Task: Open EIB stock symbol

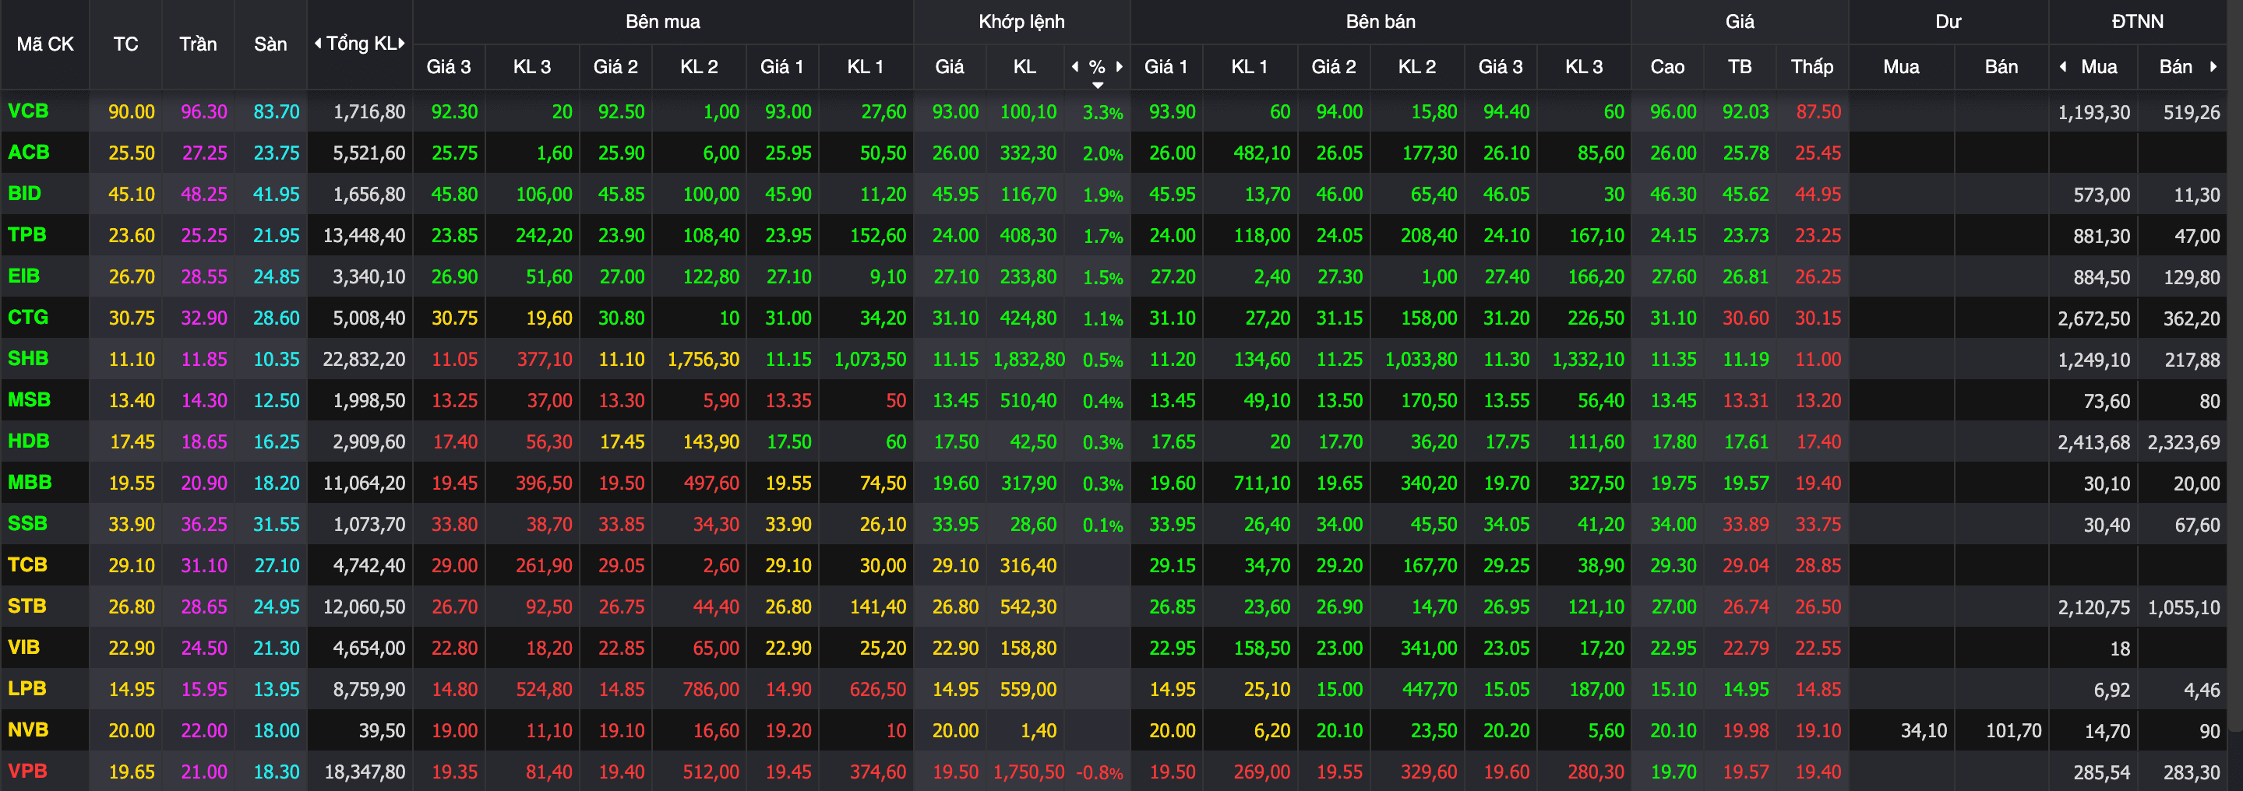Action: point(23,276)
